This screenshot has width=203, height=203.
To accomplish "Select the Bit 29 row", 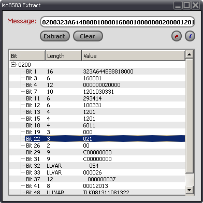I will pyautogui.click(x=97, y=152).
